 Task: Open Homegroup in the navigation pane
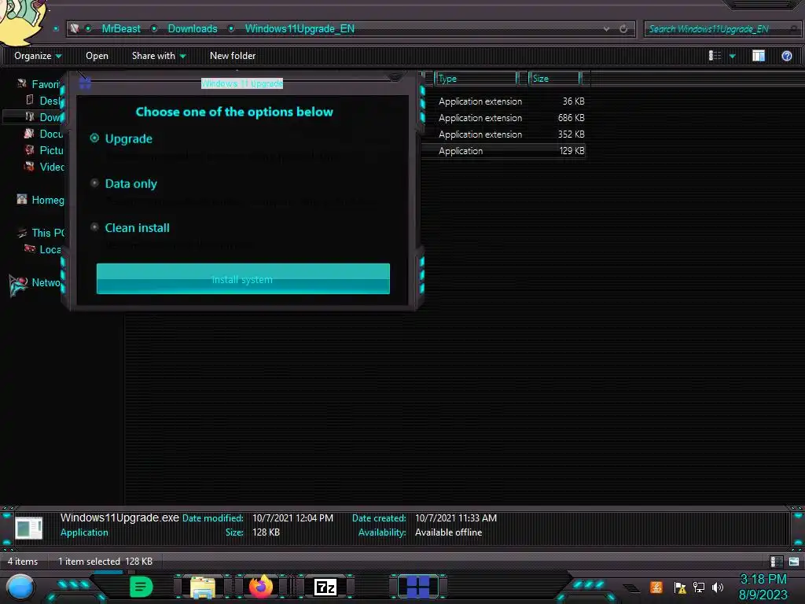[40, 200]
